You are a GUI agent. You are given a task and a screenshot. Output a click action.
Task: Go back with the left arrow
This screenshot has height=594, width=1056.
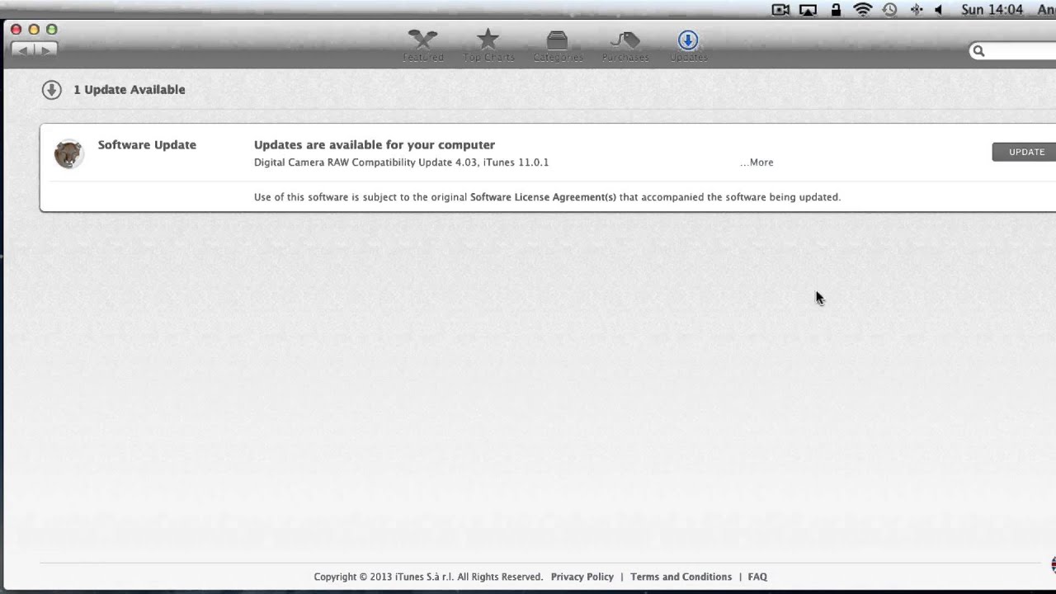pyautogui.click(x=22, y=50)
